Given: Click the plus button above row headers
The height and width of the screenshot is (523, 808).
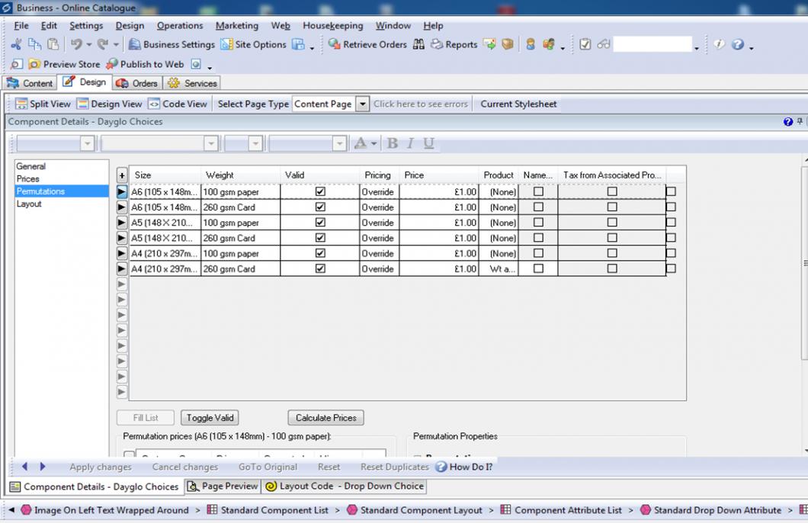Looking at the screenshot, I should click(x=122, y=175).
